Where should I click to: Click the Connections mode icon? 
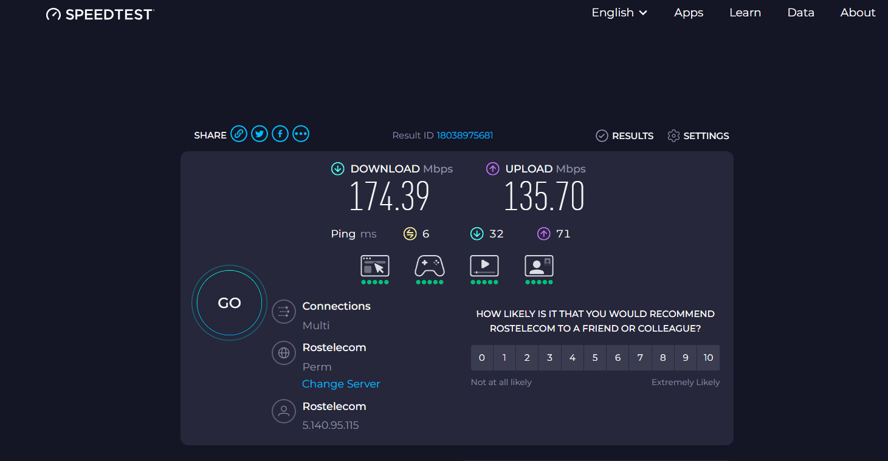click(284, 312)
